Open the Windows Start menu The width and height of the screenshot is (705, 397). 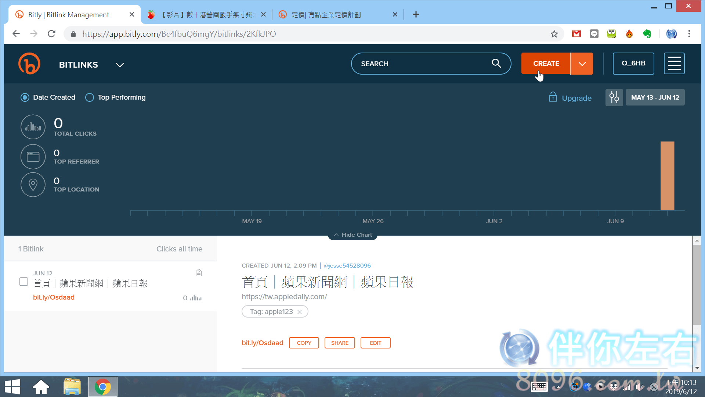click(12, 387)
